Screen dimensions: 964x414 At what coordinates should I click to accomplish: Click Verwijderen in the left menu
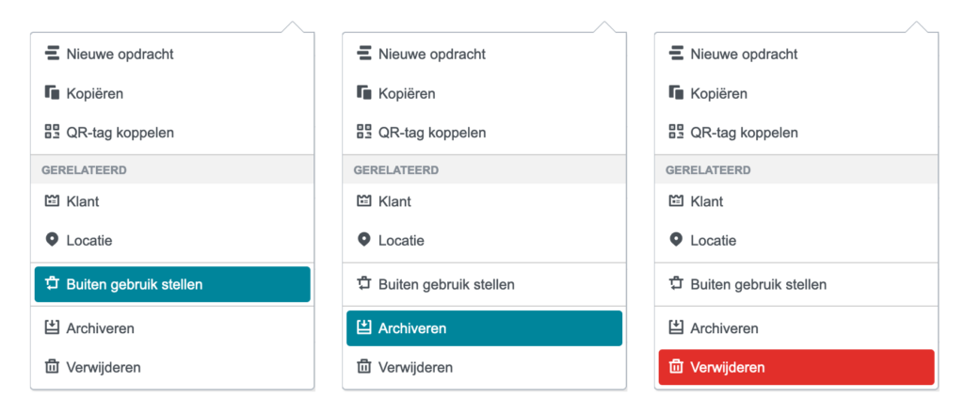(x=104, y=367)
